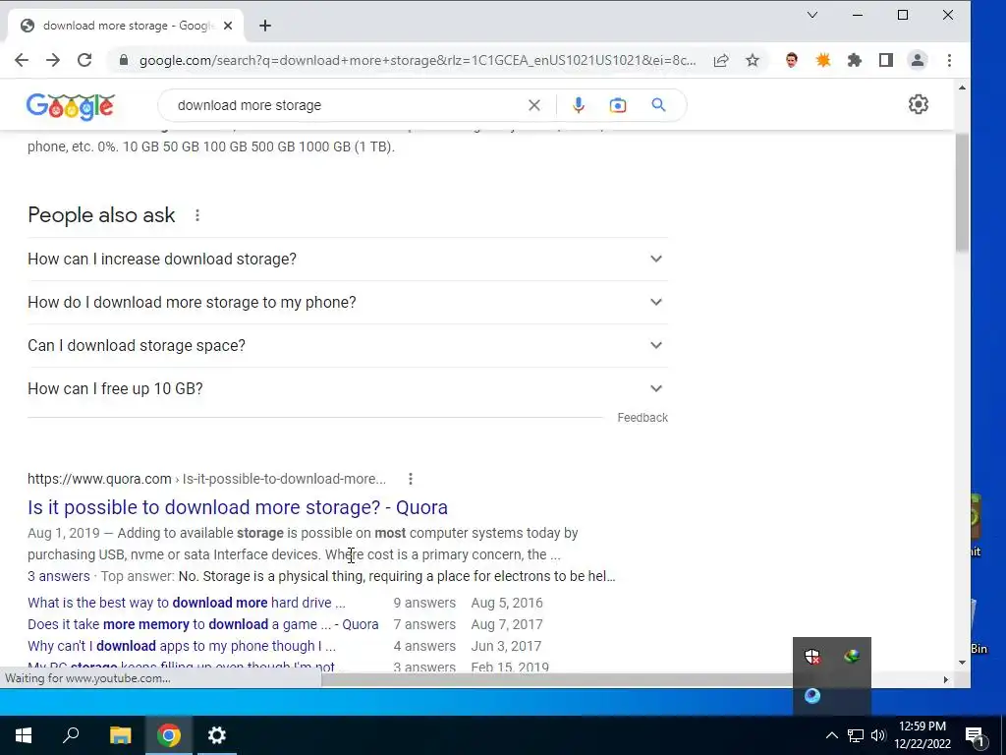This screenshot has height=755, width=1006.
Task: Open 'Why can't I download apps to my phone' link
Action: (x=182, y=646)
